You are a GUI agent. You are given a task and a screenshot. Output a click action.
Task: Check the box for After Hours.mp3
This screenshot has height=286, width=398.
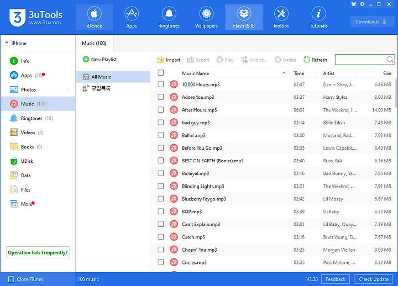coord(160,109)
